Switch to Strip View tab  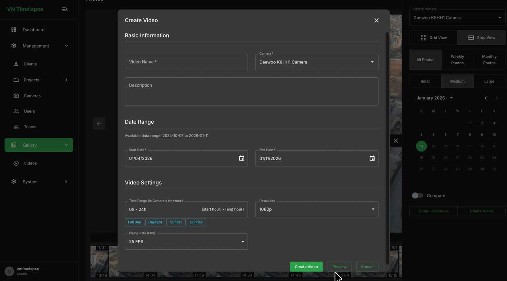click(x=481, y=38)
